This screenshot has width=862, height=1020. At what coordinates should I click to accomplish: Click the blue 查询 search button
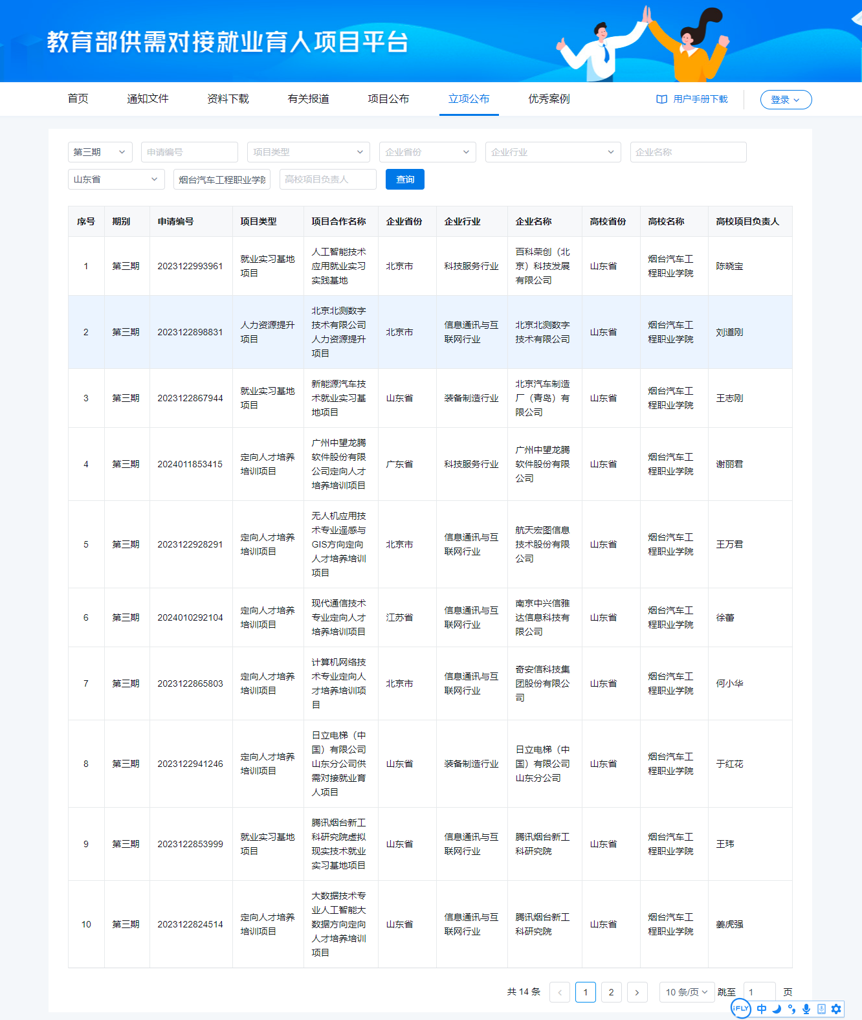point(405,179)
